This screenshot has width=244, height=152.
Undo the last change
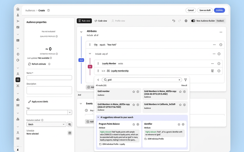[x=174, y=21]
